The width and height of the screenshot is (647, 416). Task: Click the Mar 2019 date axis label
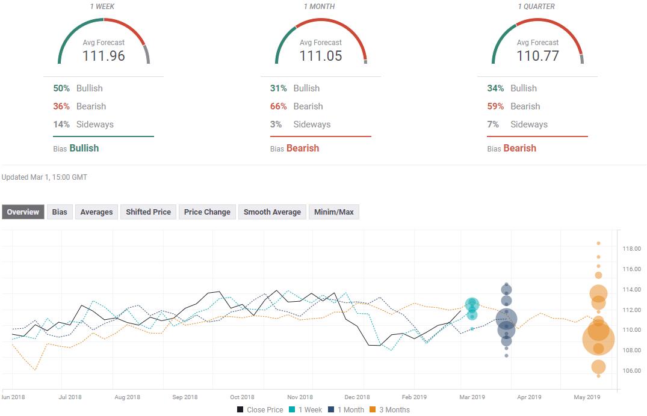point(472,397)
